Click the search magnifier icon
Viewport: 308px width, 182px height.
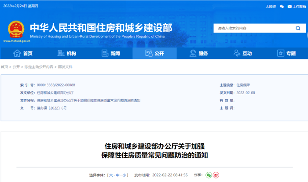pos(298,28)
